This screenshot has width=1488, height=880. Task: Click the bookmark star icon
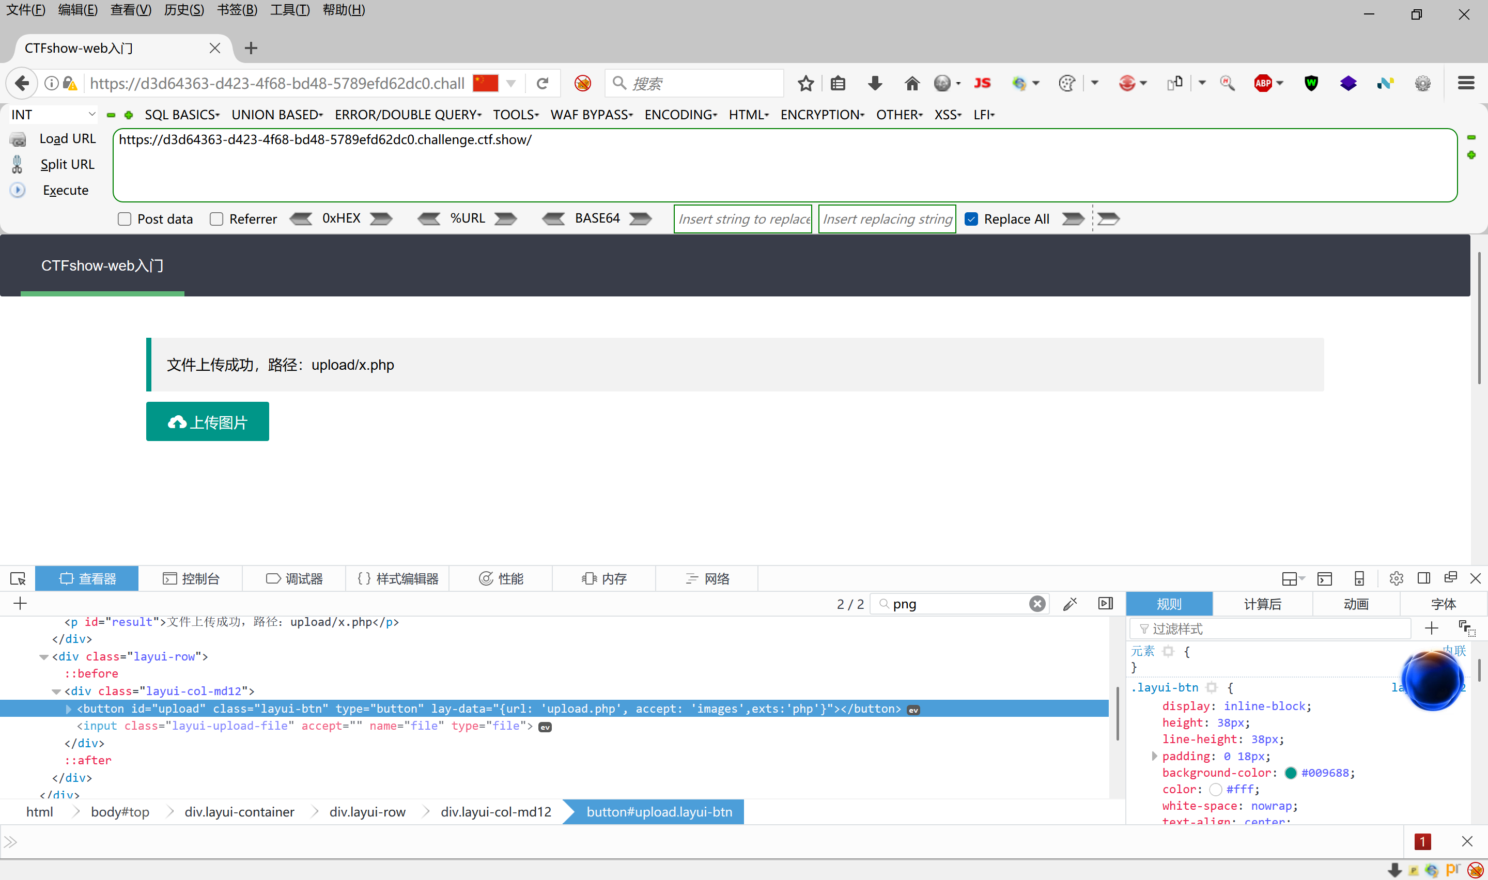tap(805, 84)
